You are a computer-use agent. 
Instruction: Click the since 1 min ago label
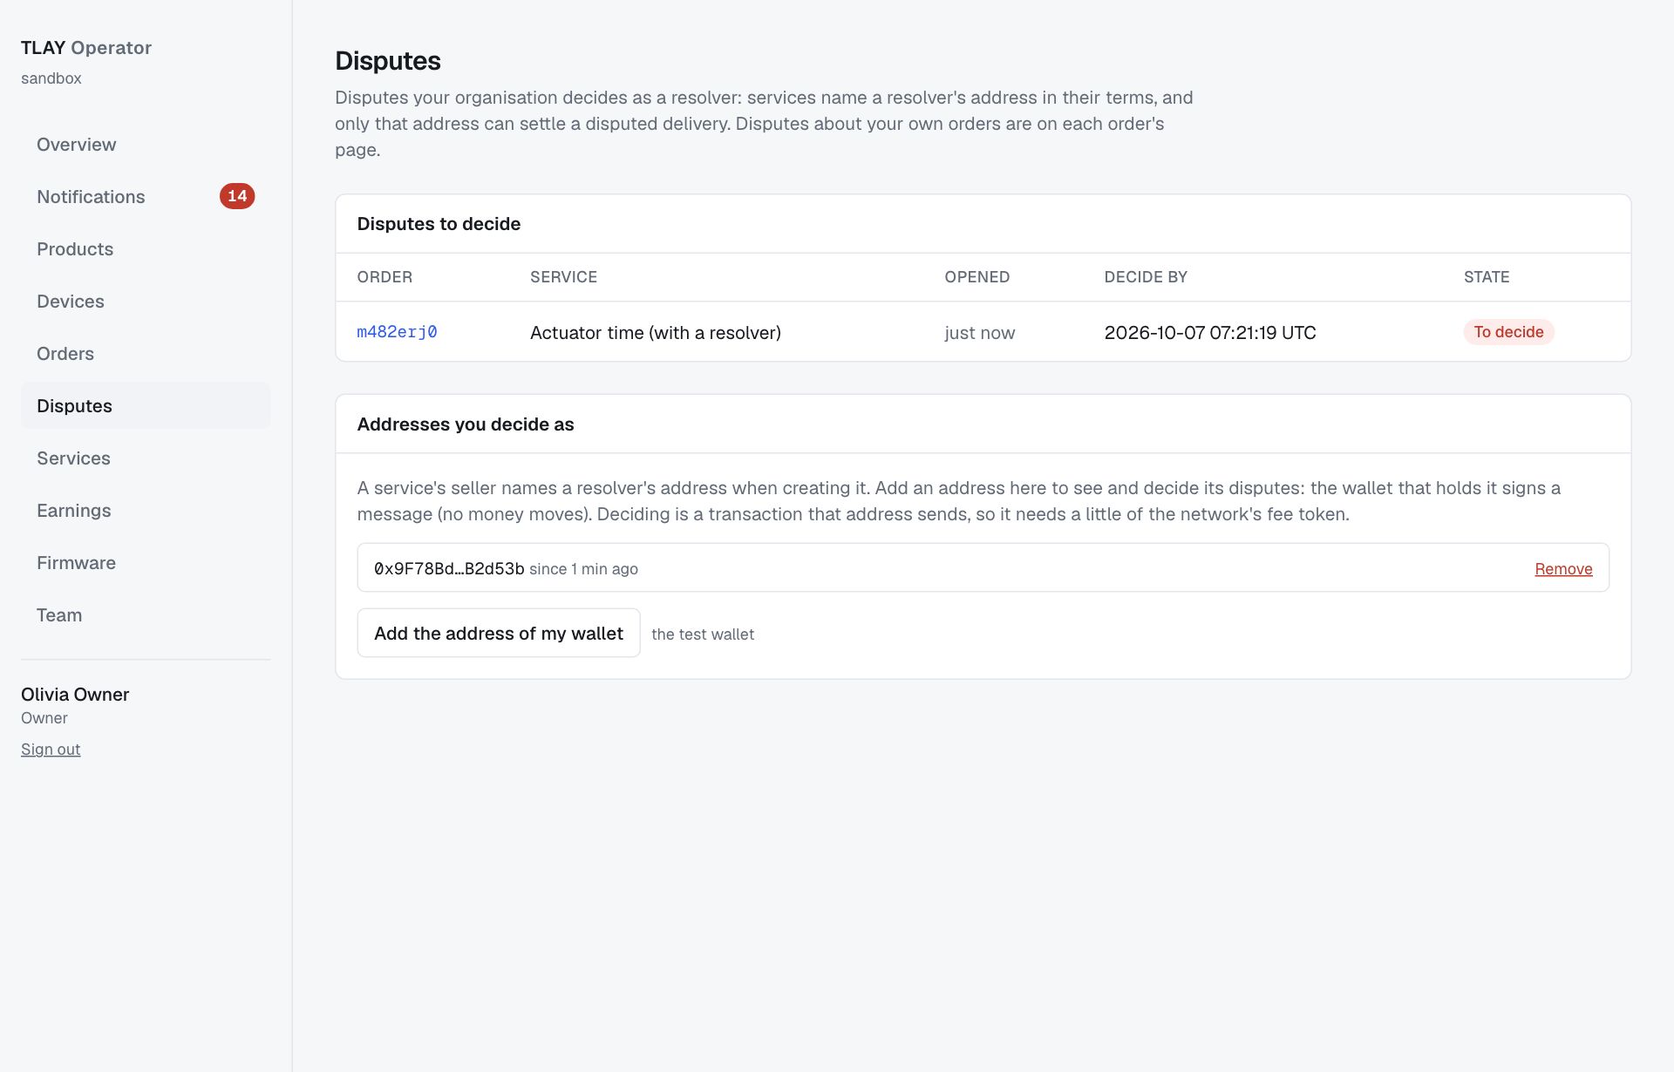(x=583, y=569)
